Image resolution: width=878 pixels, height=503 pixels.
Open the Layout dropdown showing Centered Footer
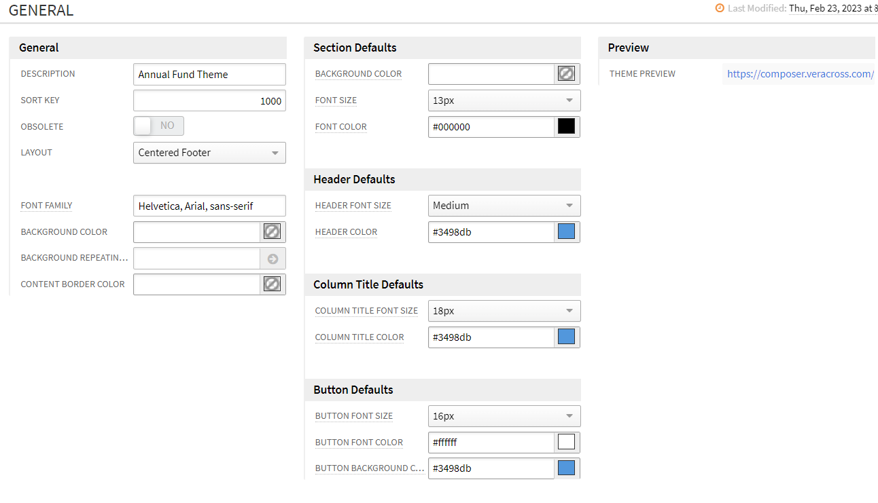click(x=209, y=153)
